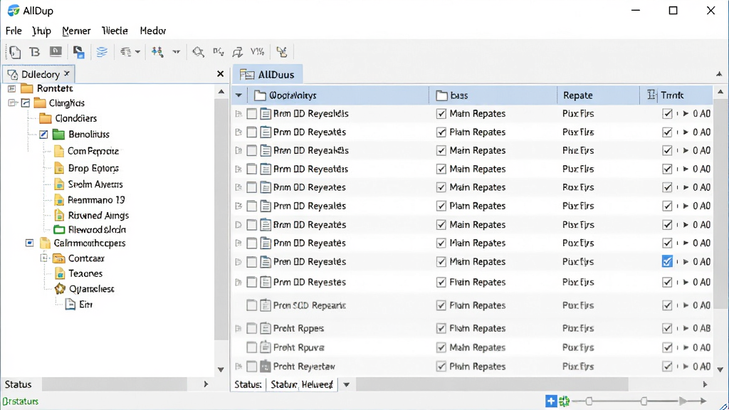The image size is (729, 410).
Task: Click the results list vertical scrollbar thumb
Action: tap(720, 203)
